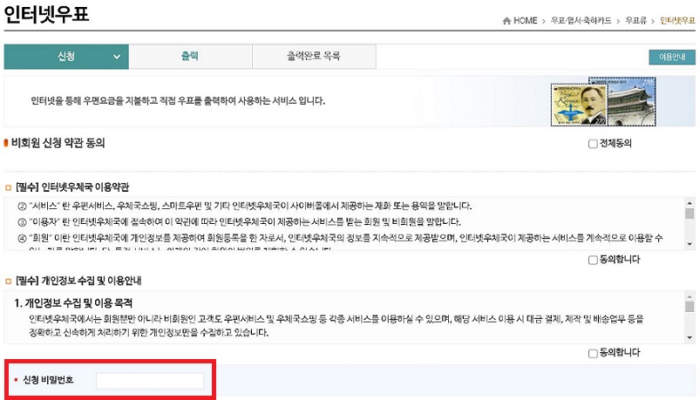The image size is (700, 400).
Task: Click the [필수] 개인정보 수집 및 이용안내 heading
Action: (x=78, y=281)
